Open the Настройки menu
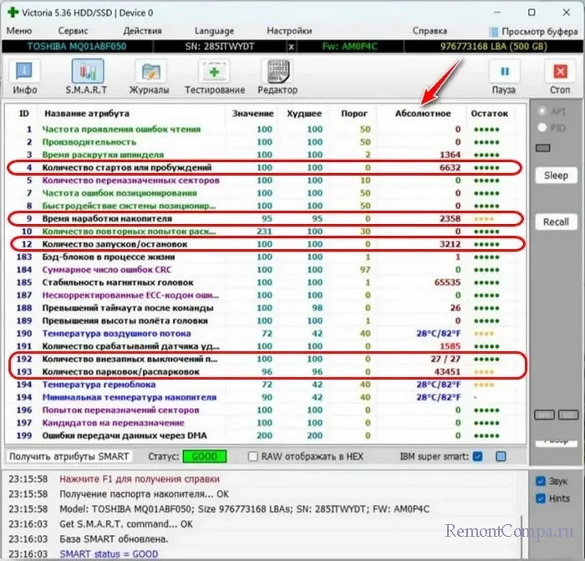 tap(288, 31)
